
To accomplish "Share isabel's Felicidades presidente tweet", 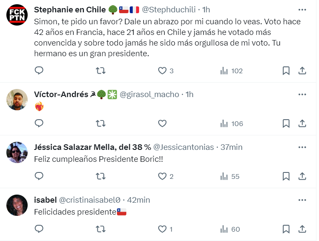I will 302,229.
